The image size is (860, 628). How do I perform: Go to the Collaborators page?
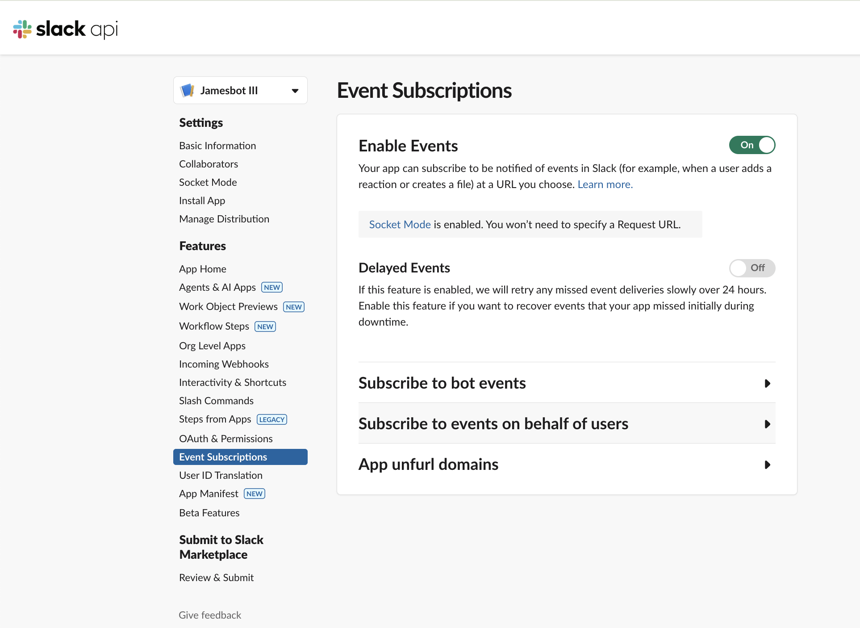tap(208, 163)
